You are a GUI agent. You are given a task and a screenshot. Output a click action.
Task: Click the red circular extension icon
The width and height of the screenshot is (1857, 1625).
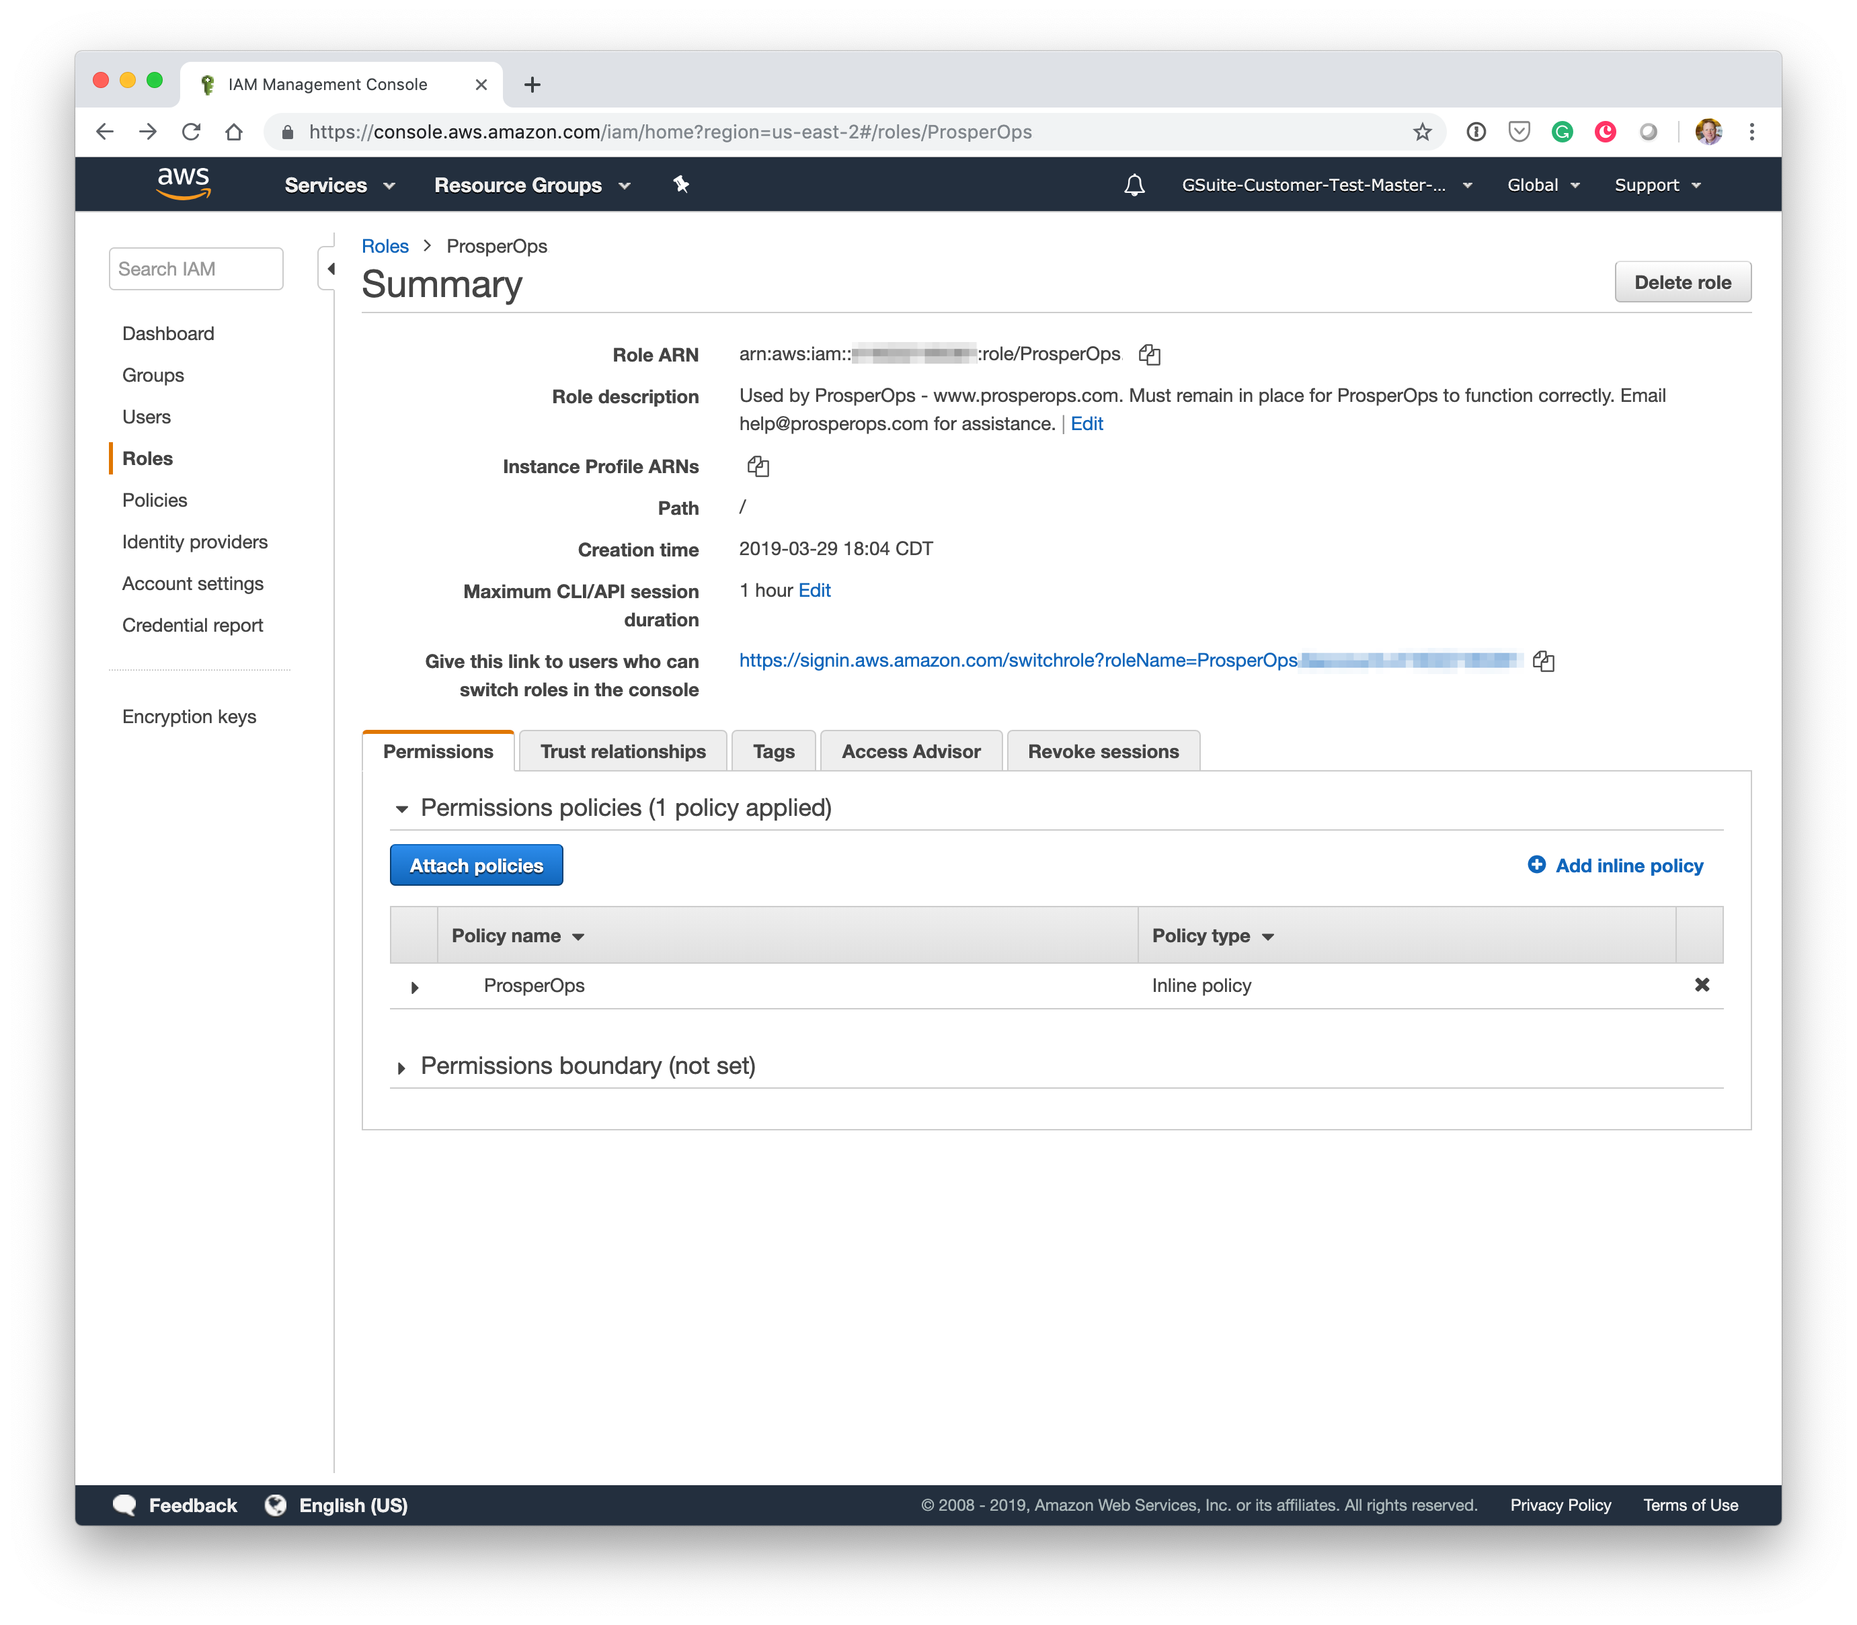[x=1606, y=132]
